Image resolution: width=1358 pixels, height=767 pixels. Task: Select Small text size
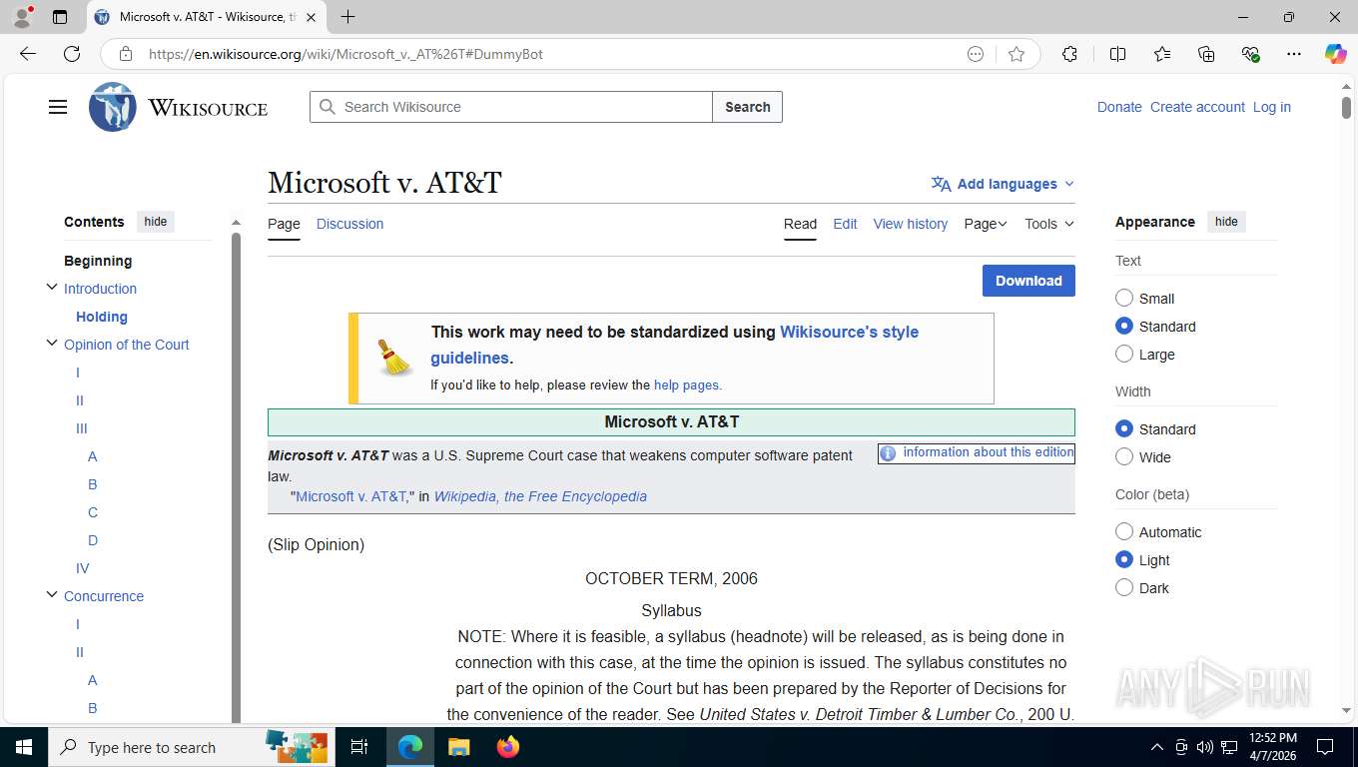[x=1124, y=298]
